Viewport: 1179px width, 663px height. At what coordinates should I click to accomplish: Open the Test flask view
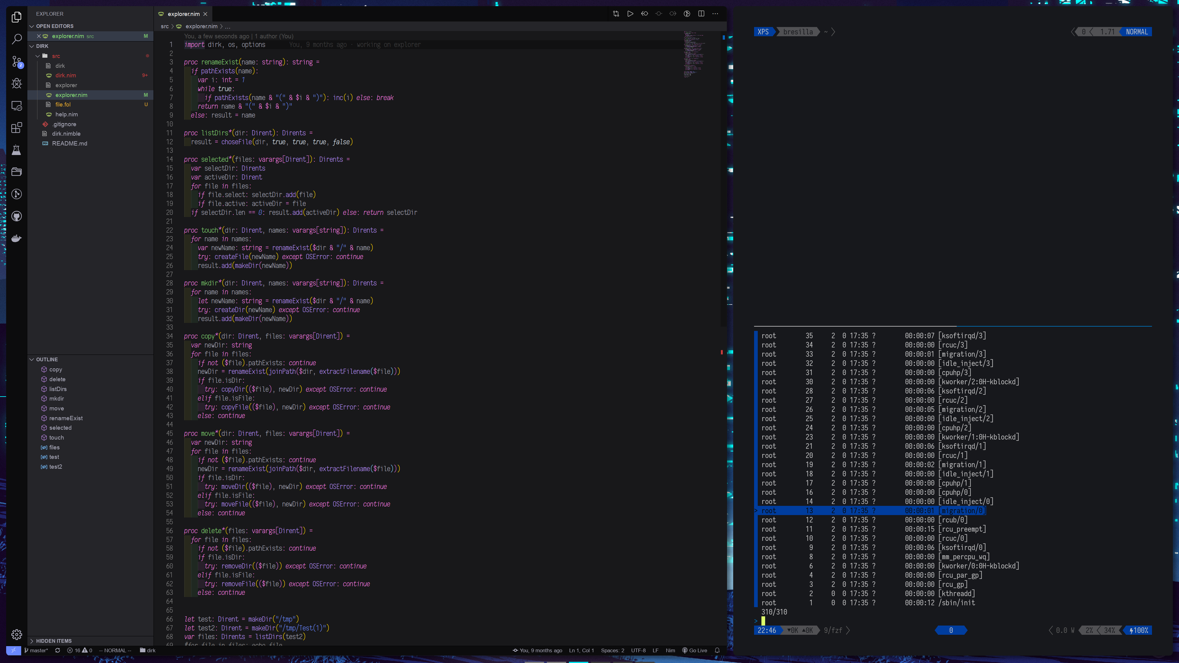(x=17, y=150)
